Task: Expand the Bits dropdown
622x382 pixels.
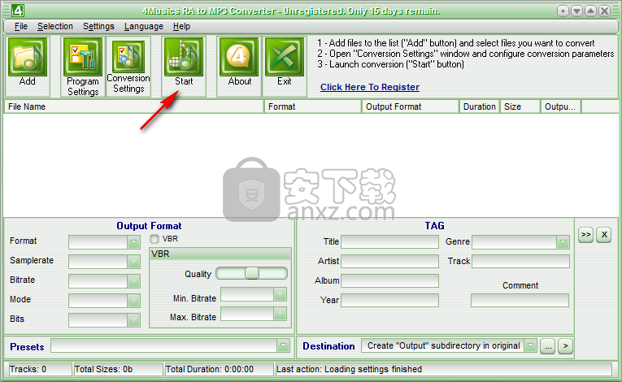Action: [133, 319]
